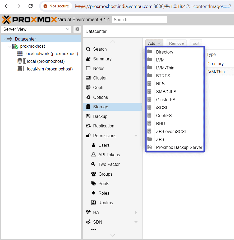Click the Backup floppy disk icon
Viewport: 234px width, 240px height.
click(x=88, y=116)
